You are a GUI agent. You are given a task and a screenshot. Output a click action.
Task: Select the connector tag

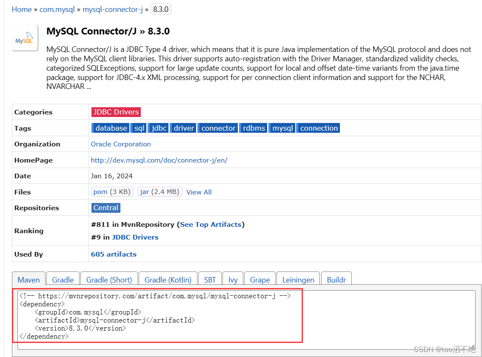(218, 128)
